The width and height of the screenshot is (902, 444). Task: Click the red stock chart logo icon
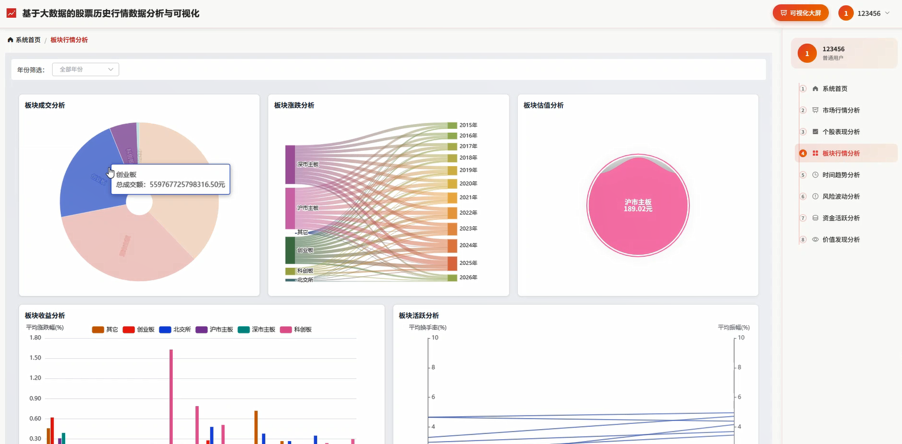tap(11, 13)
